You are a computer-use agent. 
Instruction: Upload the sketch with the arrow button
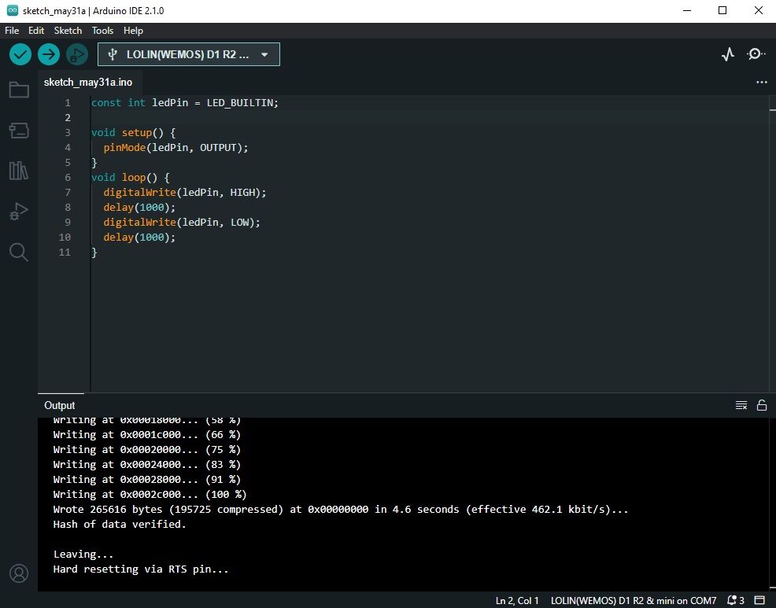pos(49,54)
